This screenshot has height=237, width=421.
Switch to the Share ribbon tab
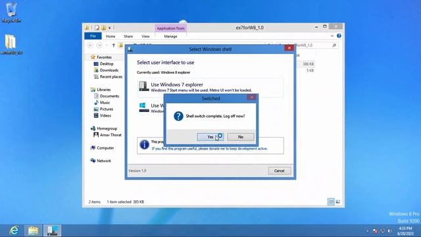click(x=128, y=36)
